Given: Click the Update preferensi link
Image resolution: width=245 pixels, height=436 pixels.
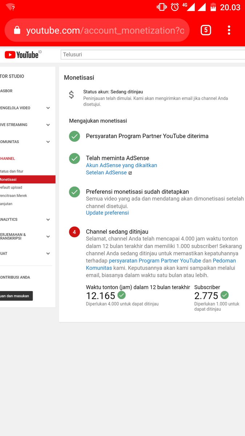Looking at the screenshot, I should [107, 213].
